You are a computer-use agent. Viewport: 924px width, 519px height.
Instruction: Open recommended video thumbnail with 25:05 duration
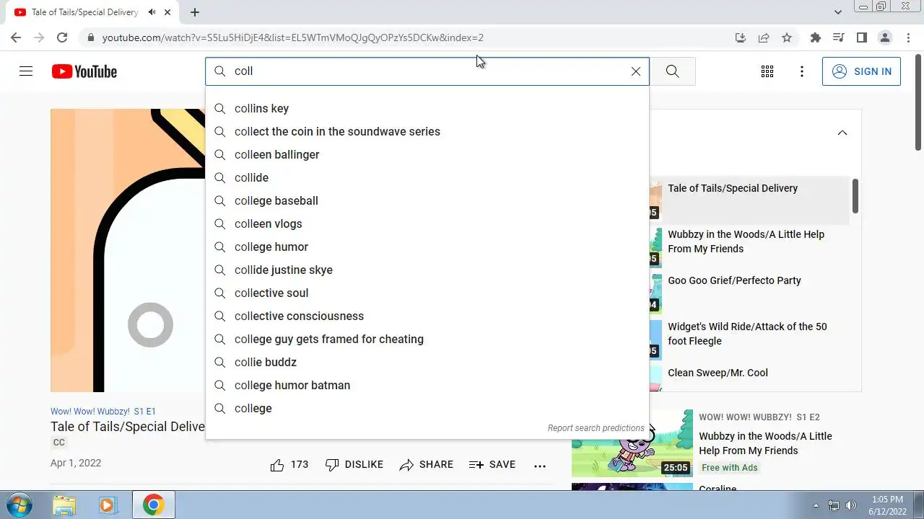coord(632,443)
